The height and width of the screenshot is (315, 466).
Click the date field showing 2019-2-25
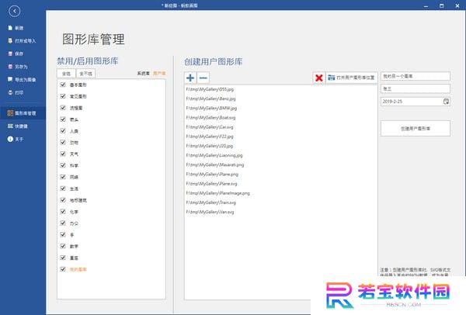[x=416, y=102]
